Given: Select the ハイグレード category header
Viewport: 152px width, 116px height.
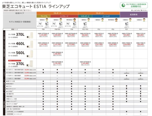Looking at the screenshot, I should (x=64, y=16).
